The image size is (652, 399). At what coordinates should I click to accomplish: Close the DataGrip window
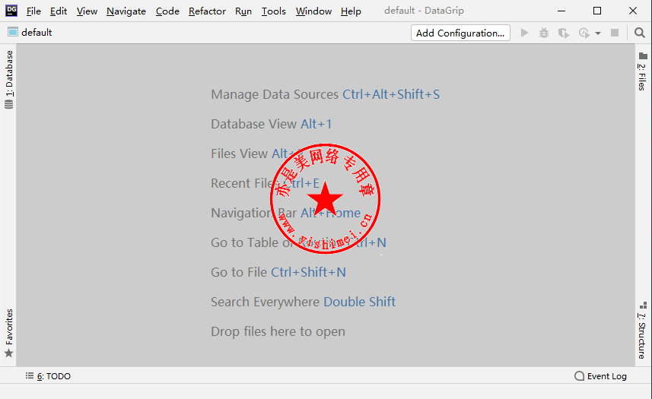pyautogui.click(x=633, y=11)
